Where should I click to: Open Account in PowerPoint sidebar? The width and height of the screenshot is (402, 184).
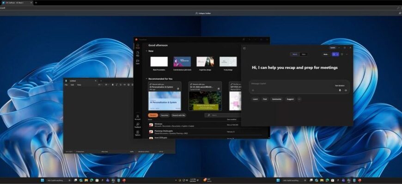[138, 117]
